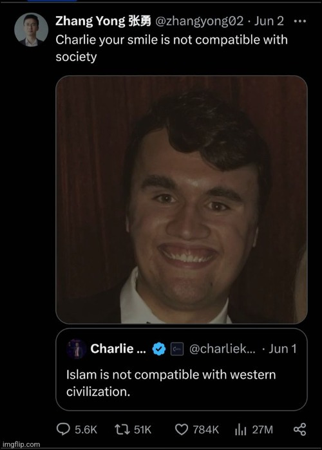Click the 784K likes count
322x450 pixels.
[x=206, y=429]
